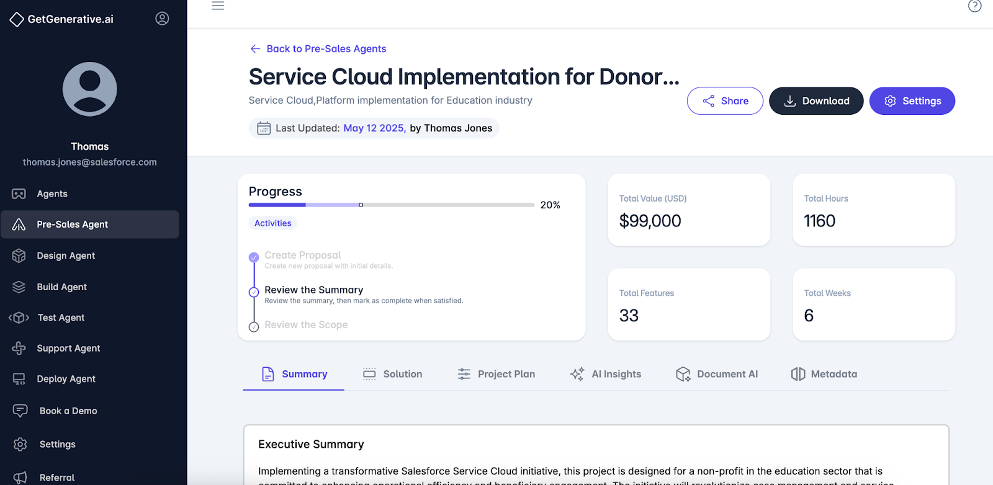Open Deploy Agent in sidebar

point(90,379)
